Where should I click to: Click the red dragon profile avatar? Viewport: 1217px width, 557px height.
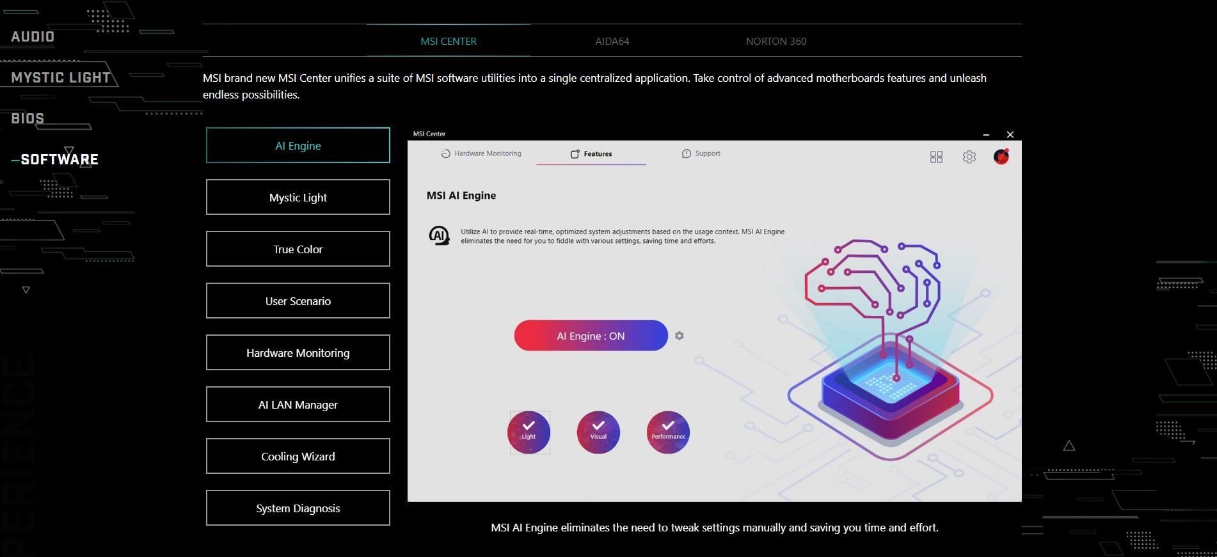pyautogui.click(x=1001, y=157)
